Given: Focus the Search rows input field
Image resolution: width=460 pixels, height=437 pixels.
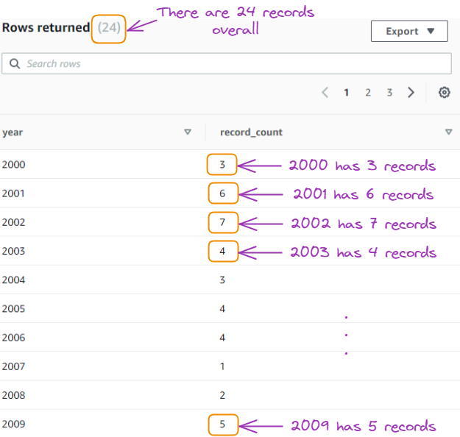Looking at the screenshot, I should coord(227,64).
